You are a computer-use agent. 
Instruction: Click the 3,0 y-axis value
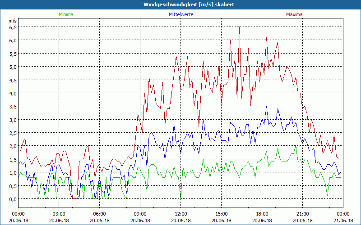[13, 120]
